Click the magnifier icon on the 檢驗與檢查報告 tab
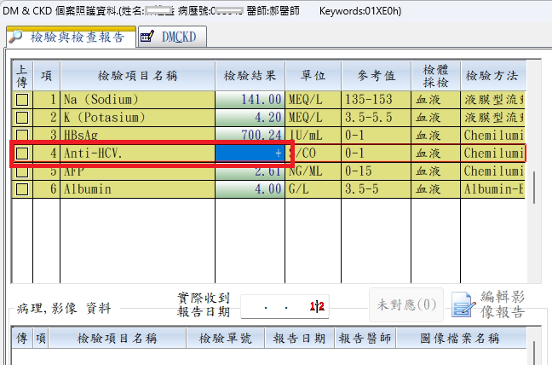 click(x=17, y=38)
